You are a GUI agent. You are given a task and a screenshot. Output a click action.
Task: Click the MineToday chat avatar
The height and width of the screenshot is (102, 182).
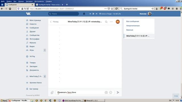point(118,22)
